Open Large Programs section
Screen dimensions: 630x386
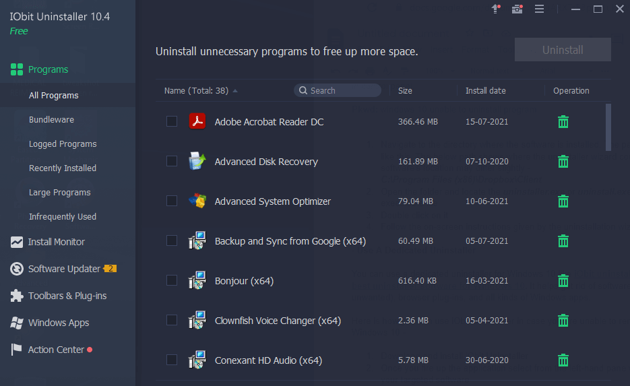coord(59,193)
